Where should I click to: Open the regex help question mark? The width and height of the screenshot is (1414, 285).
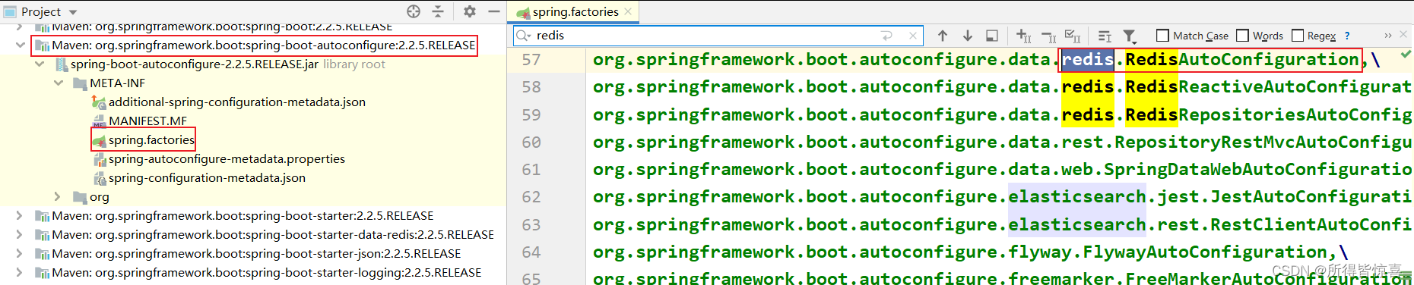[x=1347, y=36]
